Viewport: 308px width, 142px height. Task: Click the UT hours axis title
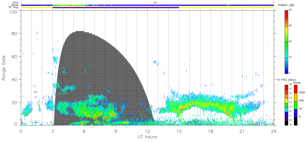pos(147,137)
